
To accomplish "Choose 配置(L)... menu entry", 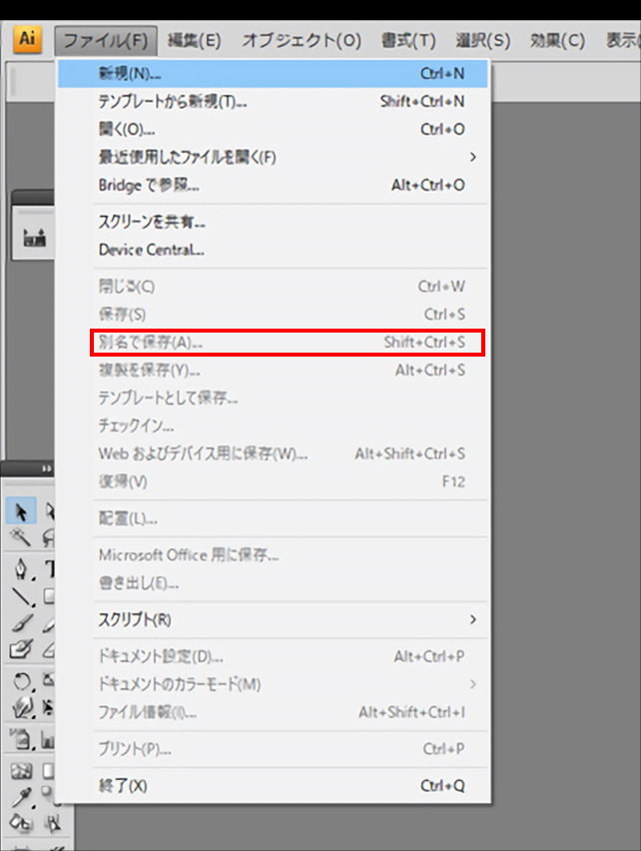I will [x=273, y=518].
